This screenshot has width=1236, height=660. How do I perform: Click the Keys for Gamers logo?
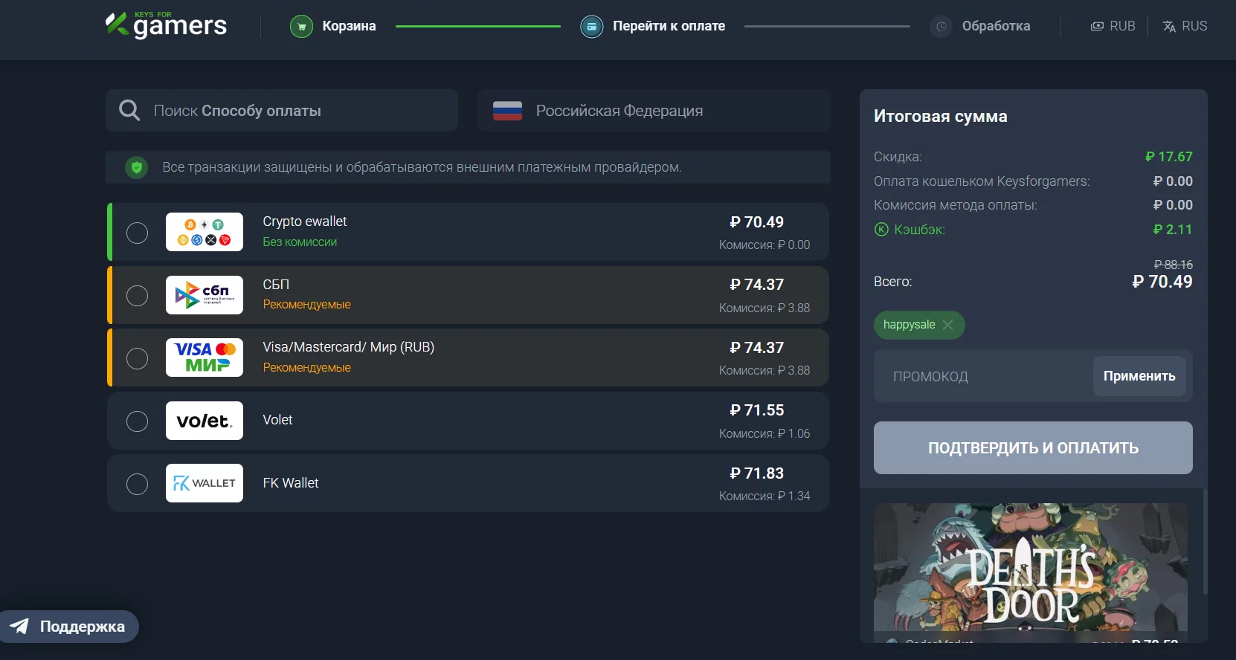(x=166, y=25)
